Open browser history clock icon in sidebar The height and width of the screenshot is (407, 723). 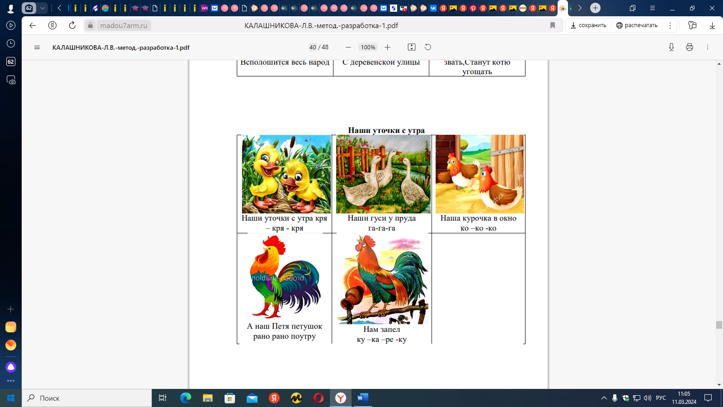(x=11, y=43)
